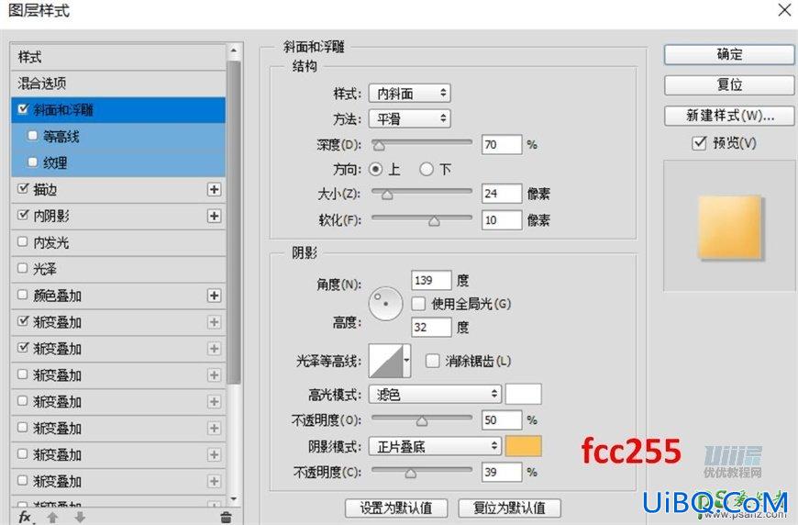Viewport: 798px width, 525px height.
Task: Click the orange style preview thumbnail
Action: point(730,228)
